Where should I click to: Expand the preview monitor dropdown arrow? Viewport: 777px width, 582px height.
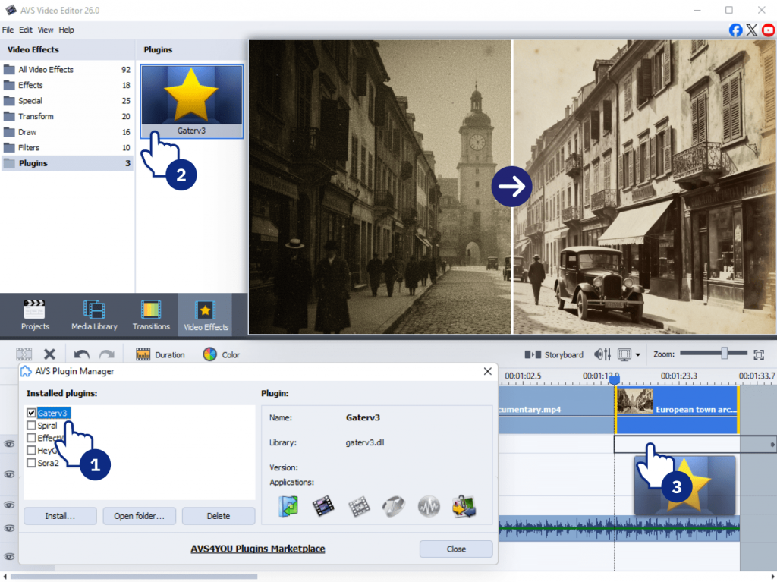pos(638,355)
